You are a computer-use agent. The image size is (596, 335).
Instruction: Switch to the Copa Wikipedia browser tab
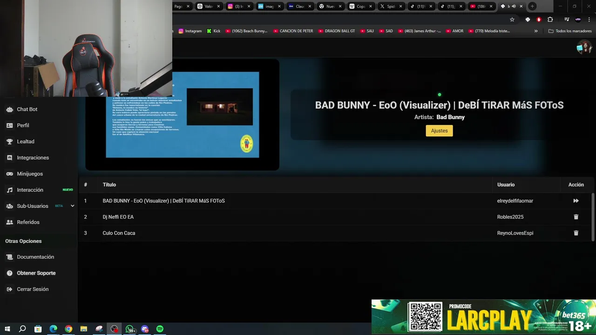pos(360,7)
